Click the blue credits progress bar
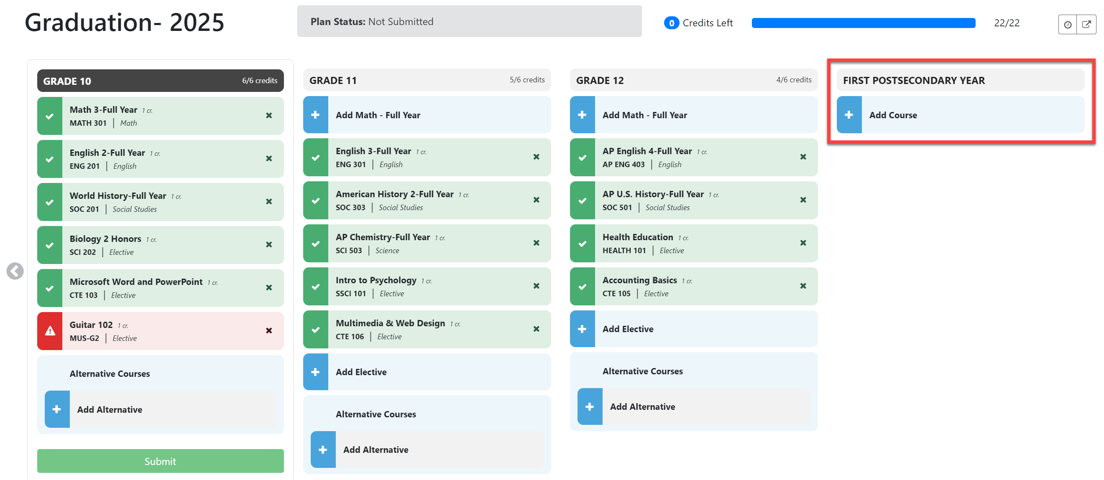 tap(864, 23)
